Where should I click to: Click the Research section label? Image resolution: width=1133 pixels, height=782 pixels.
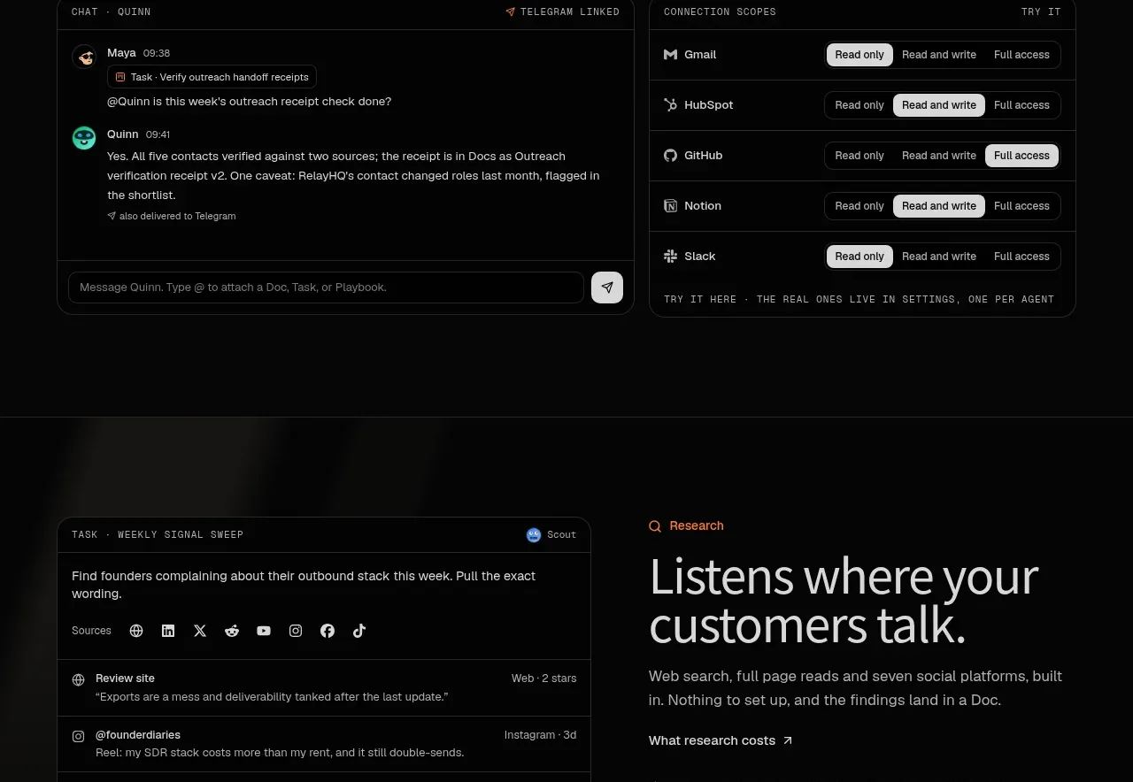point(697,525)
